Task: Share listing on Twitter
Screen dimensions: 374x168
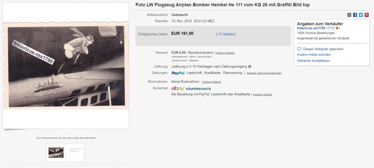Action: 361,15
